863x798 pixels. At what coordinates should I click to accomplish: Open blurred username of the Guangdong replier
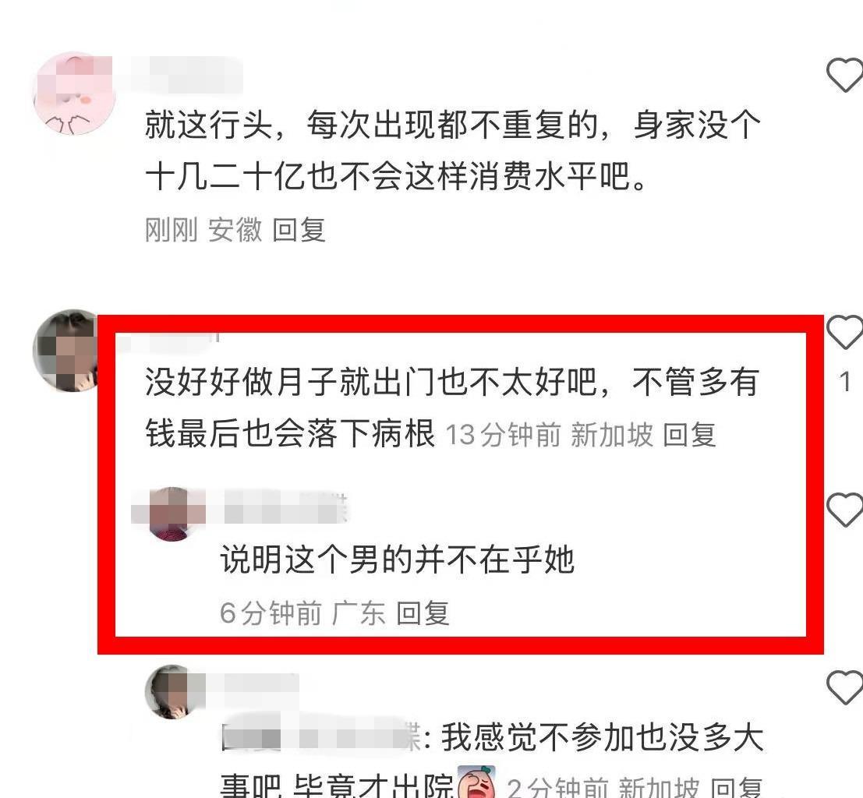click(x=286, y=508)
